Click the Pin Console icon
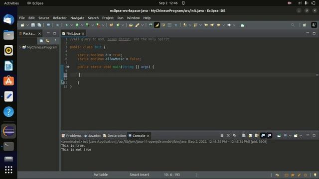319x179 pixels. [279, 136]
